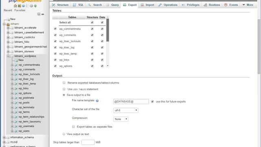Uncheck the wp_commentmeta table row checkbox

(x=55, y=29)
